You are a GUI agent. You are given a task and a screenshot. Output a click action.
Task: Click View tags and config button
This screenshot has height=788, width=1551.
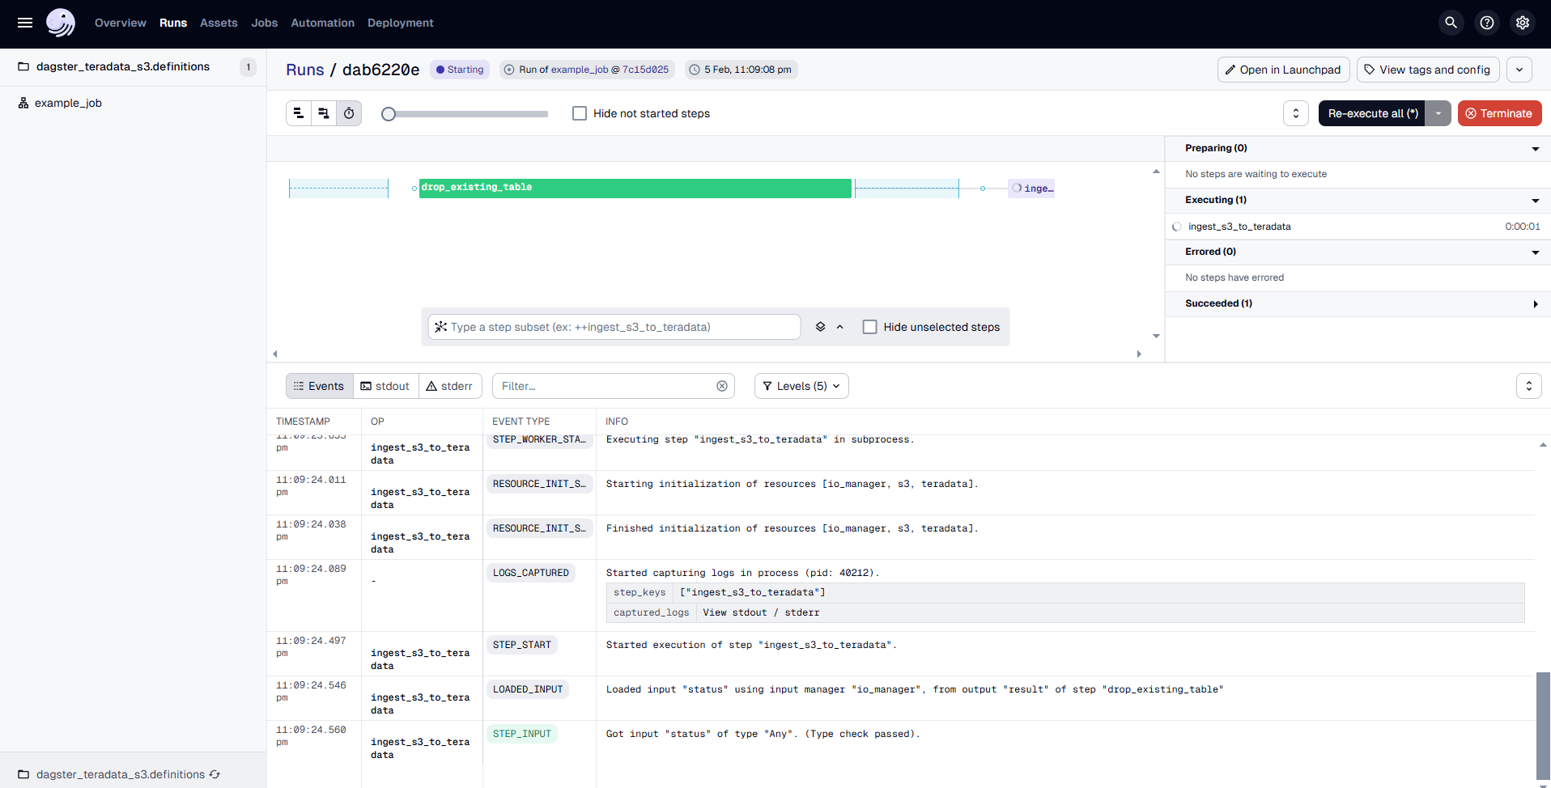pos(1428,70)
